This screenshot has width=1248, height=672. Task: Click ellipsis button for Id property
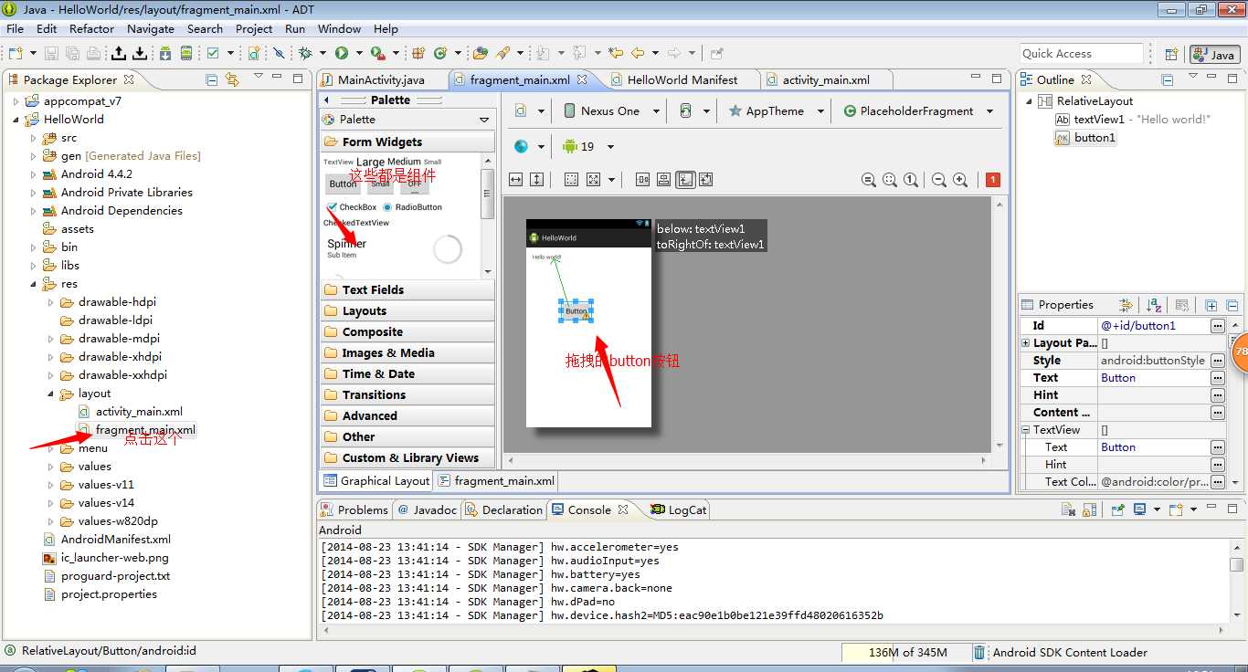coord(1217,325)
